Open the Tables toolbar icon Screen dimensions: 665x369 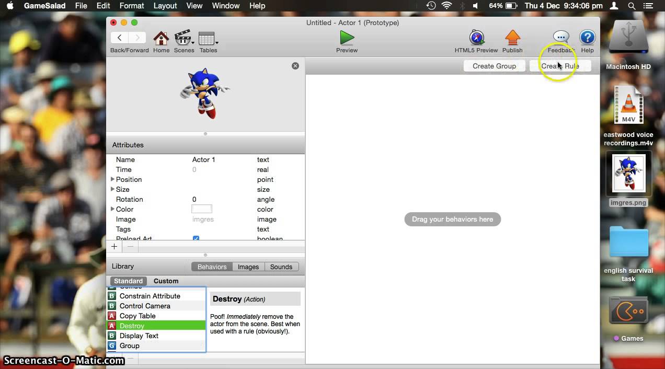pos(207,38)
